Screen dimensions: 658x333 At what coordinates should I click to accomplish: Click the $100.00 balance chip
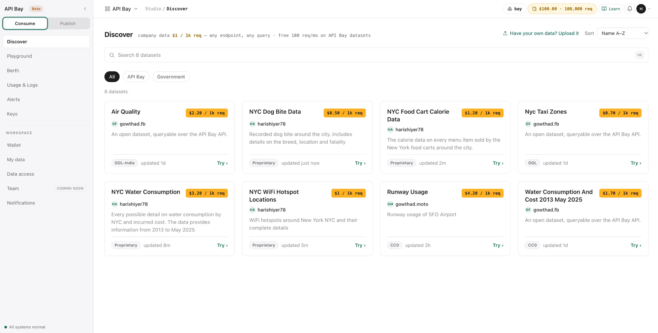coord(562,9)
